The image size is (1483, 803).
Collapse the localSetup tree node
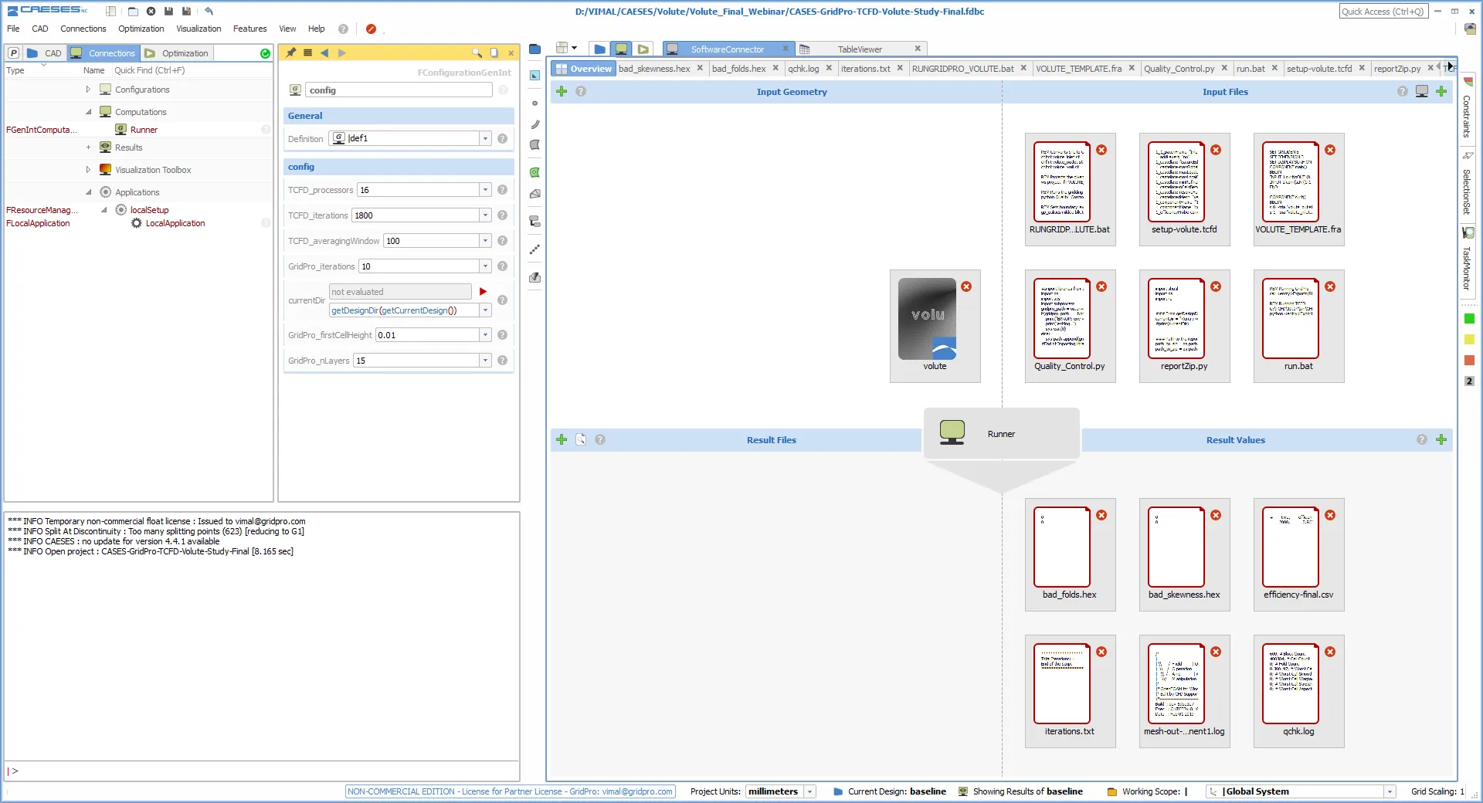point(104,210)
